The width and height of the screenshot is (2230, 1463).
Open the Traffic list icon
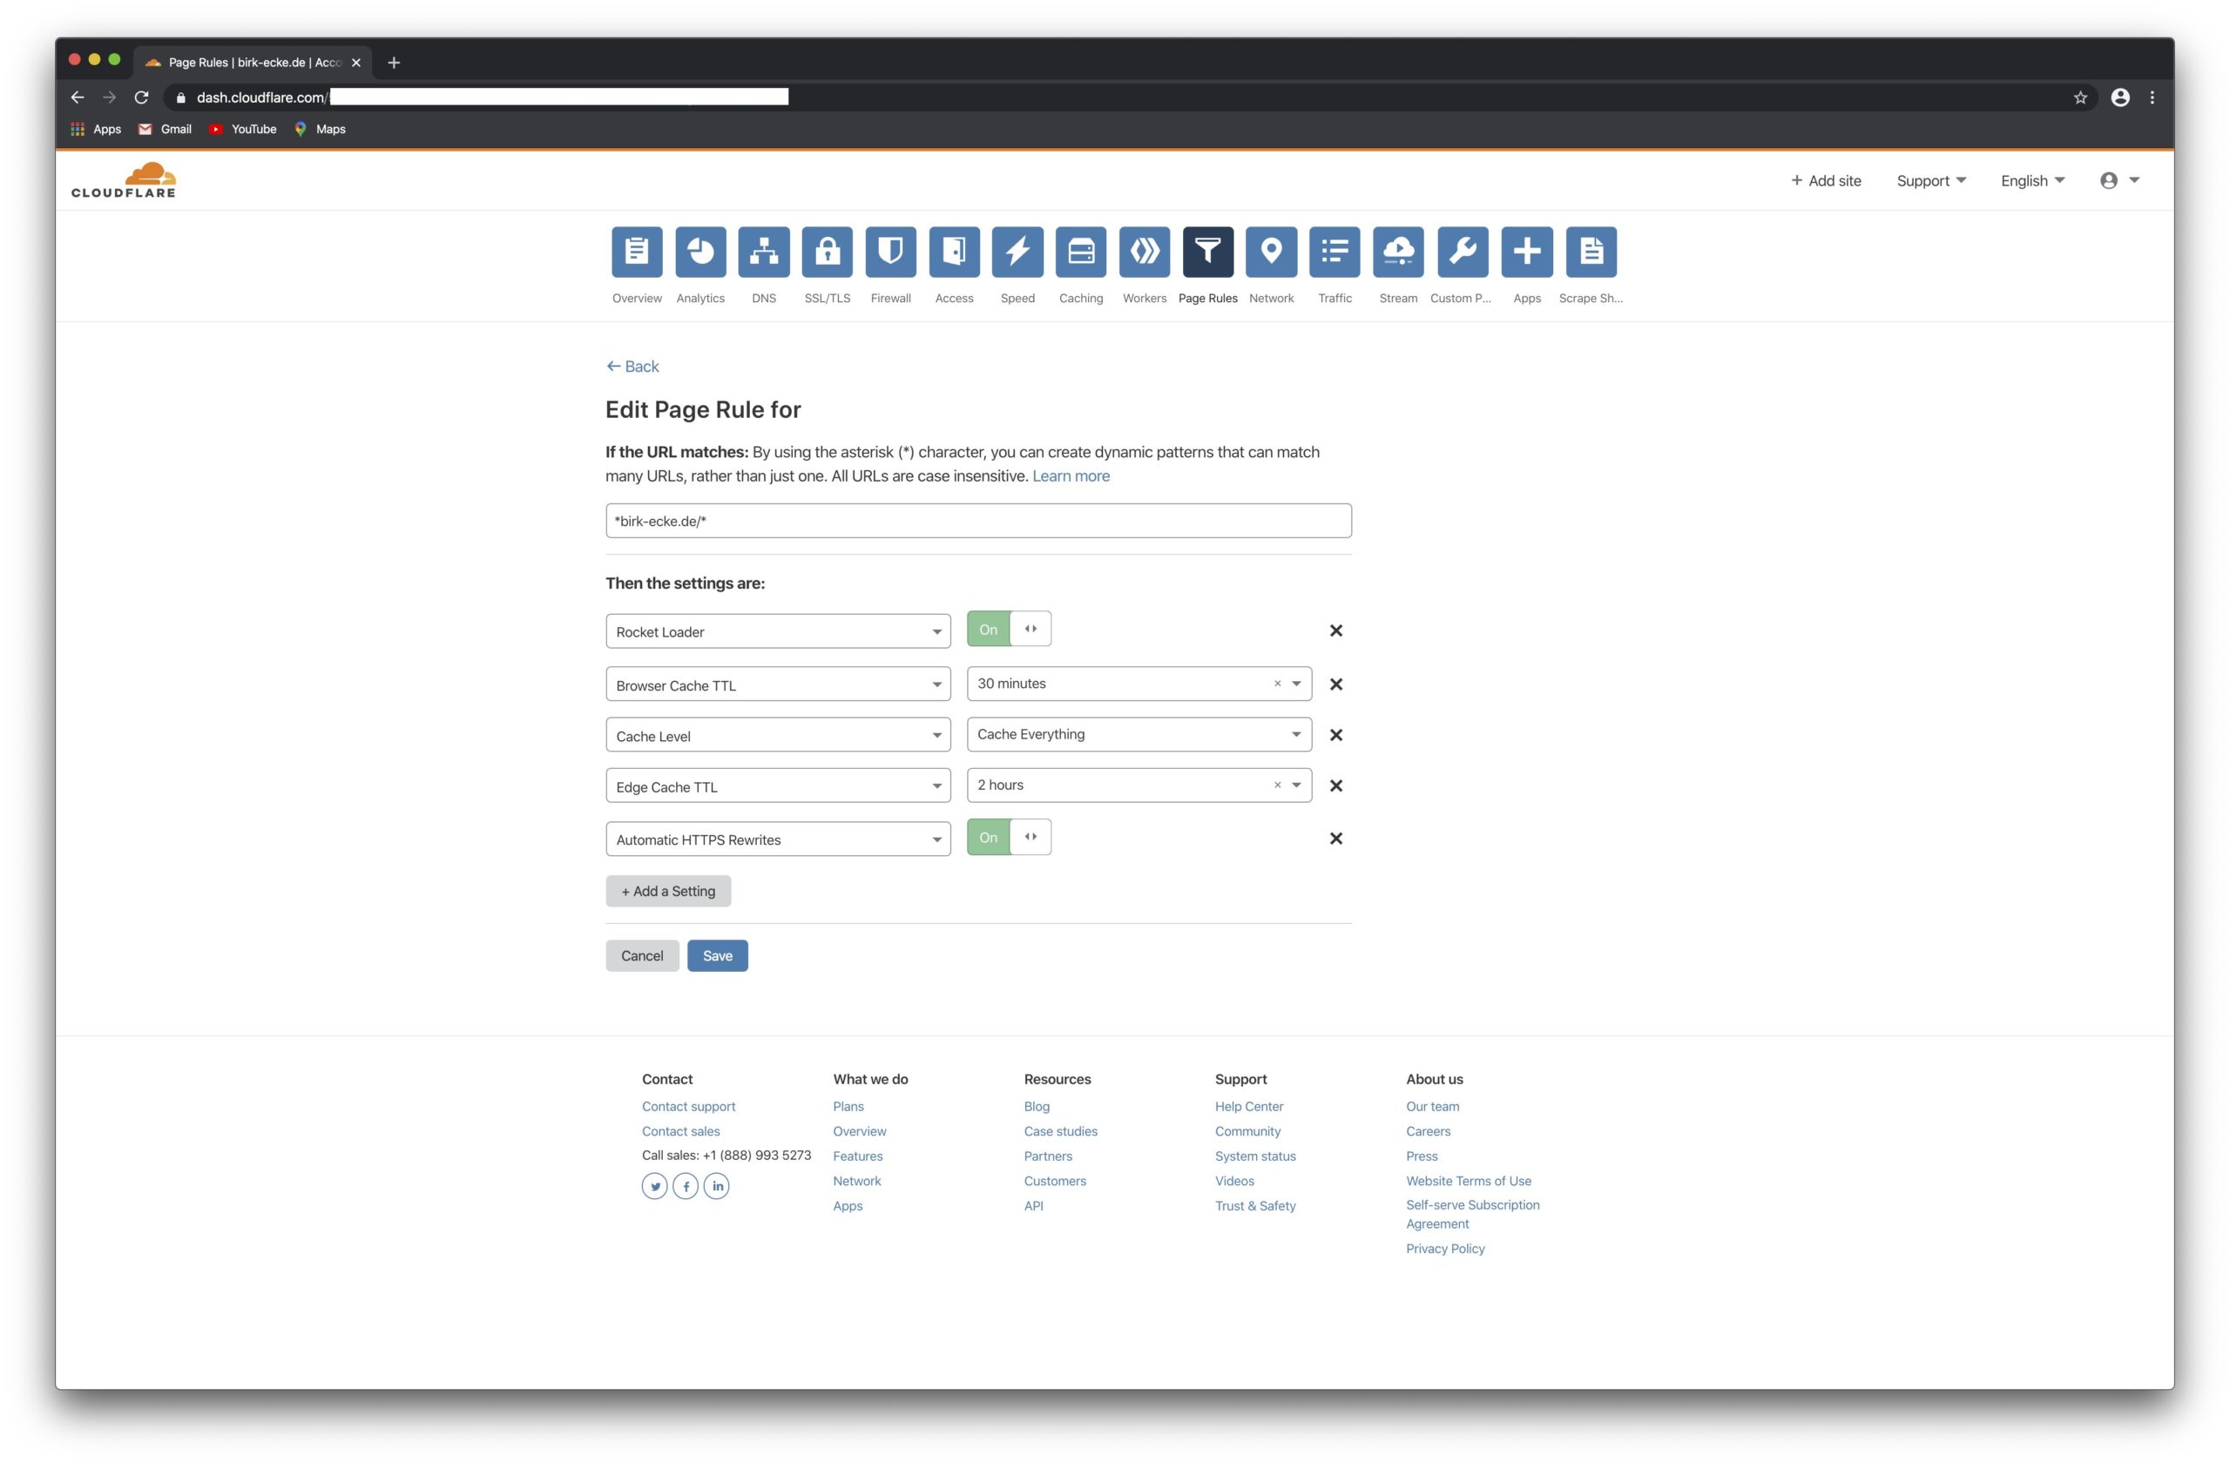coord(1335,251)
